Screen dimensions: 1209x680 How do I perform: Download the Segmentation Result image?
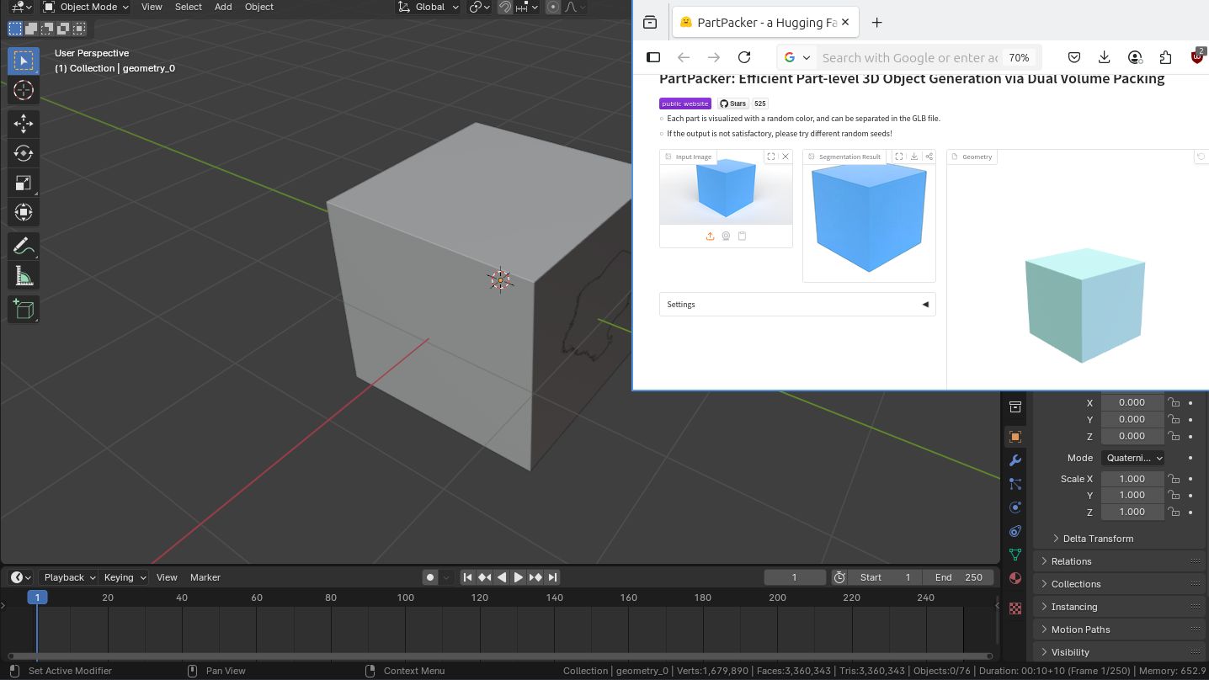click(x=914, y=157)
